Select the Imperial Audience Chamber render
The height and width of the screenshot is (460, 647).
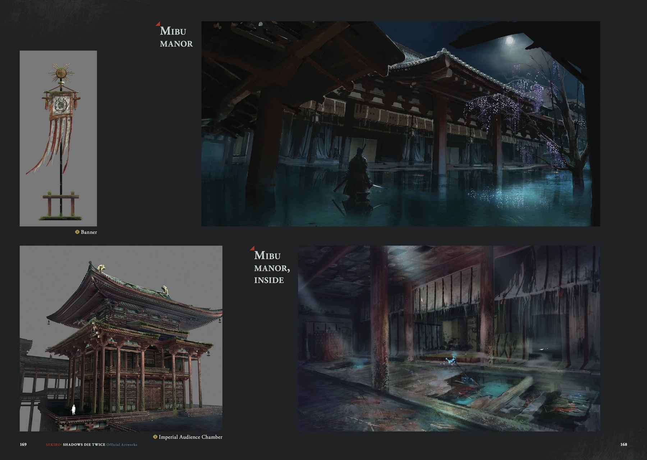[x=121, y=338]
